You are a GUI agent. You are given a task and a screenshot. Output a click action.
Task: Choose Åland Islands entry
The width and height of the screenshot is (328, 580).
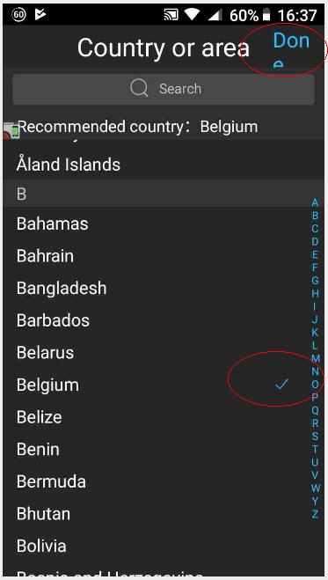(164, 165)
